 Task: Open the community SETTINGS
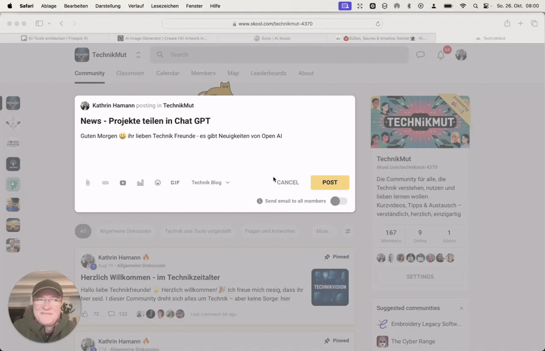(419, 277)
